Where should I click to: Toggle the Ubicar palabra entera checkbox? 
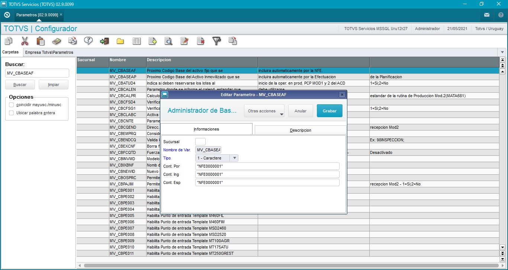[x=12, y=113]
